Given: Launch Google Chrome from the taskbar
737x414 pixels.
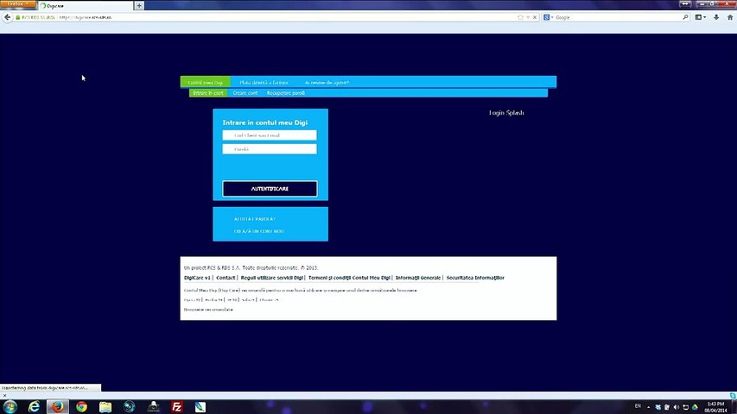Looking at the screenshot, I should (x=82, y=406).
